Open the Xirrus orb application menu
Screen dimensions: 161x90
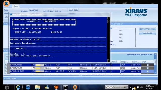pos(6,4)
